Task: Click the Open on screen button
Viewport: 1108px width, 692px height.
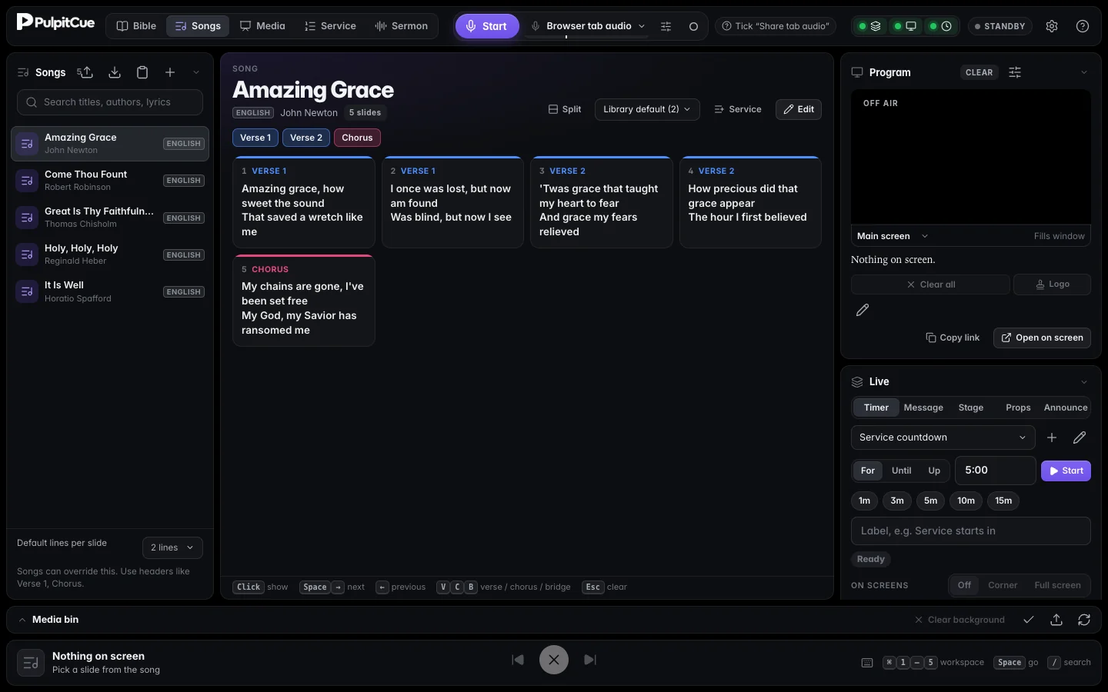Action: click(1042, 338)
